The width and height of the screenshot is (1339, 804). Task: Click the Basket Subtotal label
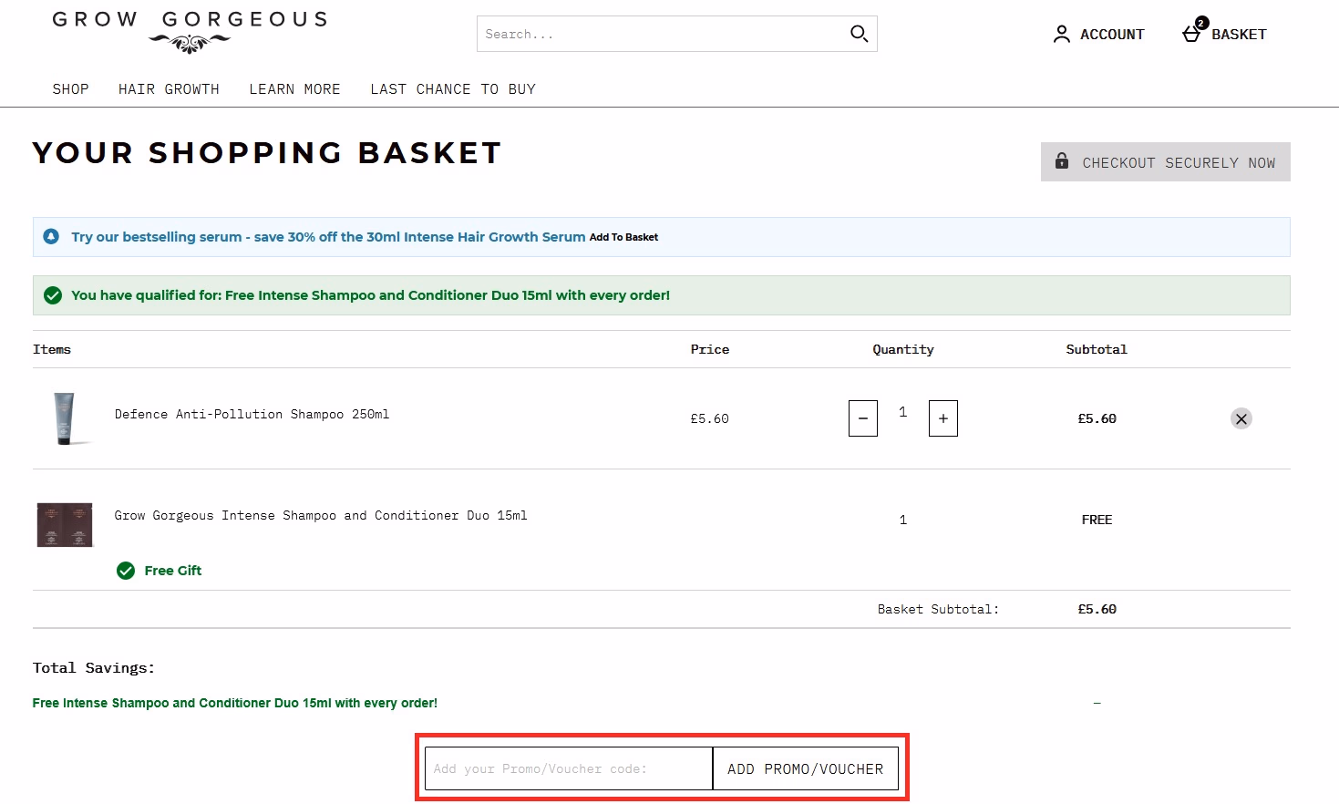click(938, 609)
